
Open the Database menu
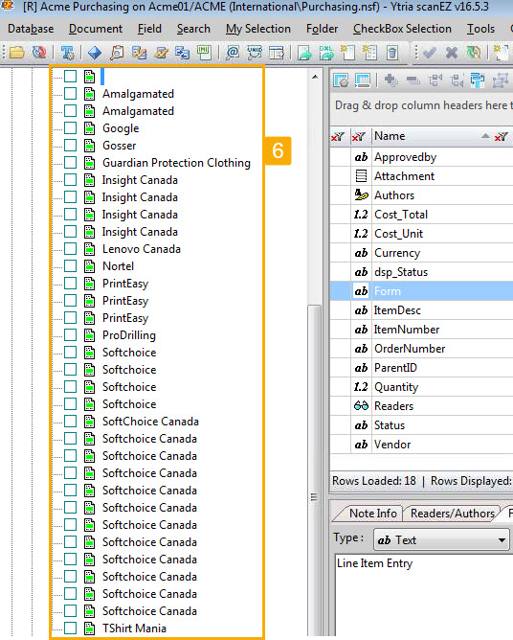(31, 29)
